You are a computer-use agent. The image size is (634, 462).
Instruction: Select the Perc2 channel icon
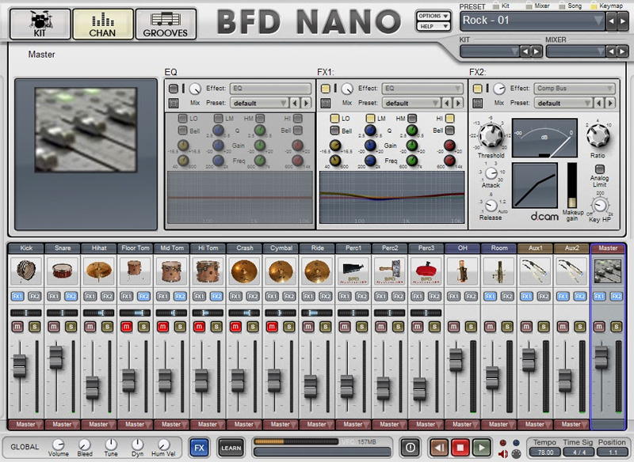390,271
